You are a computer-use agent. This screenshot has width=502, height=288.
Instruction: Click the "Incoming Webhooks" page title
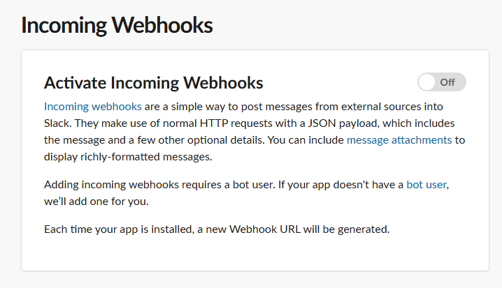tap(117, 25)
